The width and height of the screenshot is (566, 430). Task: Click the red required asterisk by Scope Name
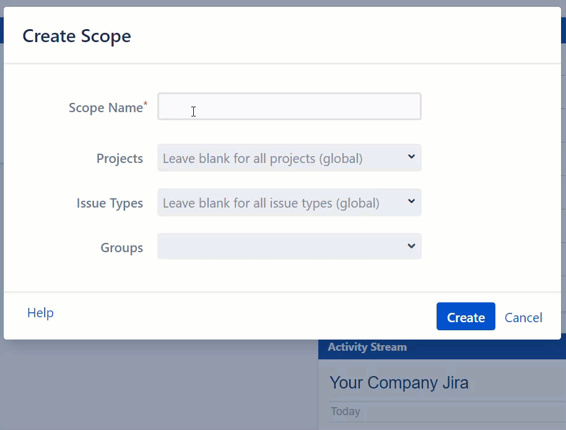tap(146, 103)
